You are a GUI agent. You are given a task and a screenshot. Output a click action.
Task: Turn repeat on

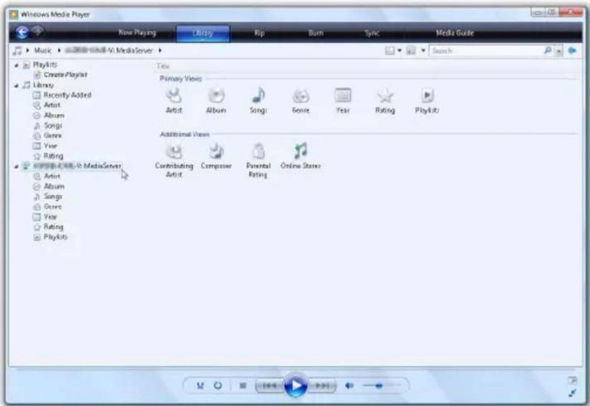pos(218,385)
